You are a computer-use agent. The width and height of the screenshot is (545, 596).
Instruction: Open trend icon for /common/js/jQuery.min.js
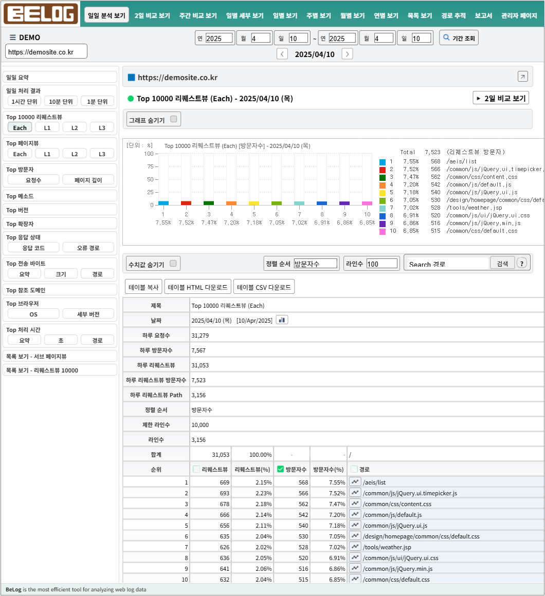click(x=355, y=569)
